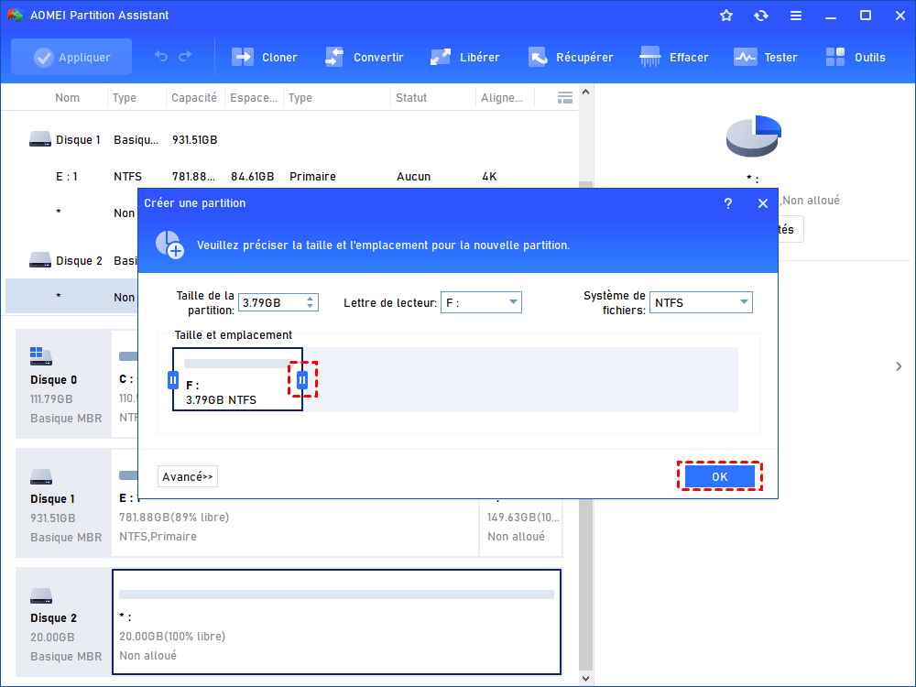Click the AOMEI Partition Assistant logo

[x=16, y=16]
